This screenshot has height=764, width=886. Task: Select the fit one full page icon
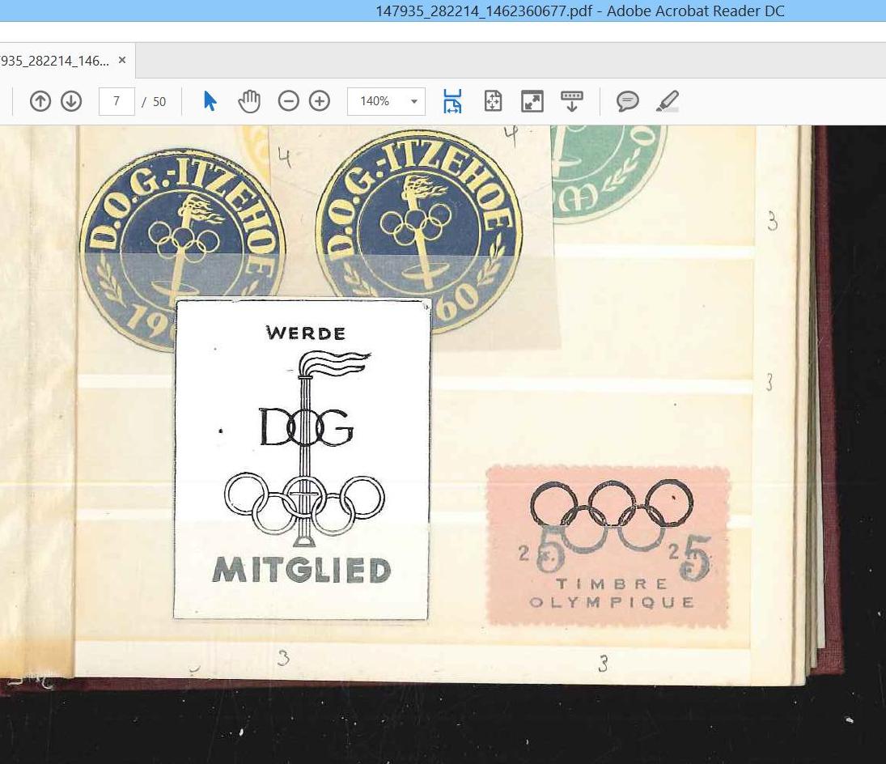click(493, 102)
